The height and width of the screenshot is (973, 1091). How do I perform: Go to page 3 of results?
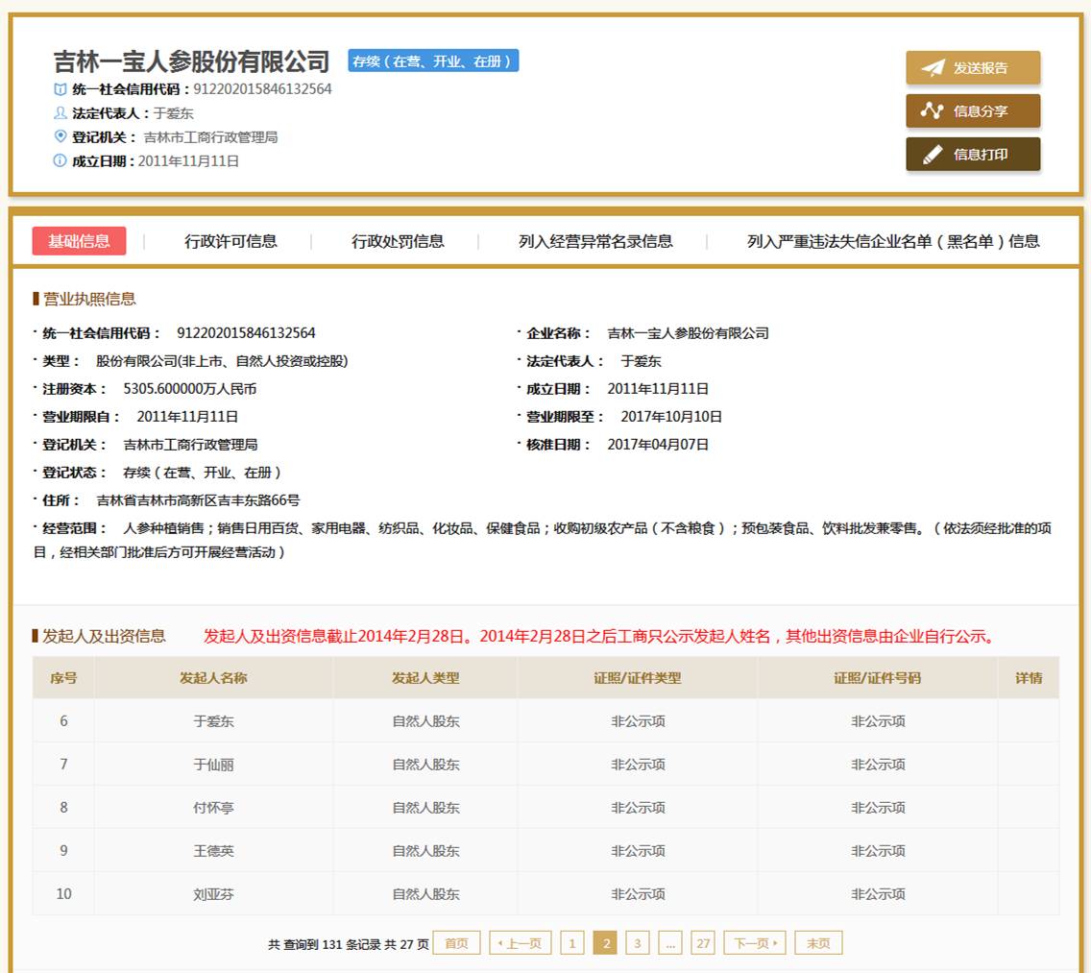point(637,943)
